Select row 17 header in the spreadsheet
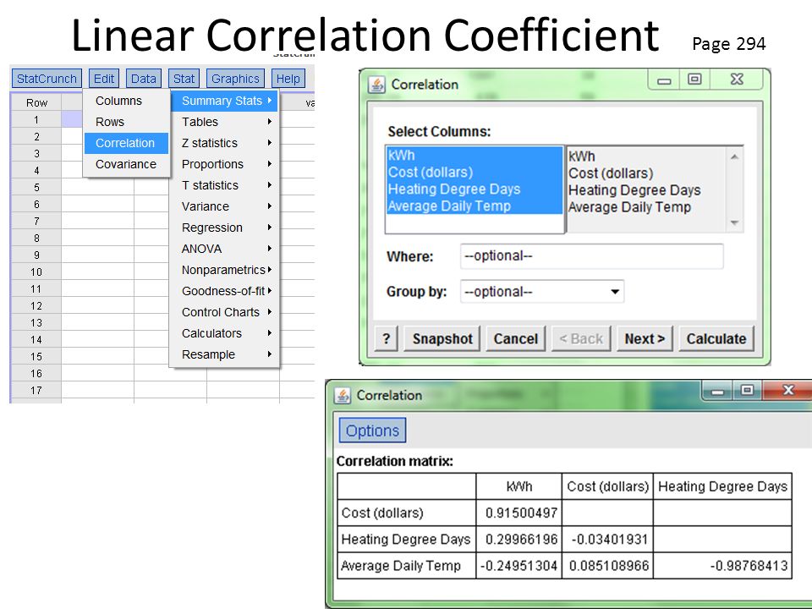Image resolution: width=812 pixels, height=609 pixels. click(36, 391)
